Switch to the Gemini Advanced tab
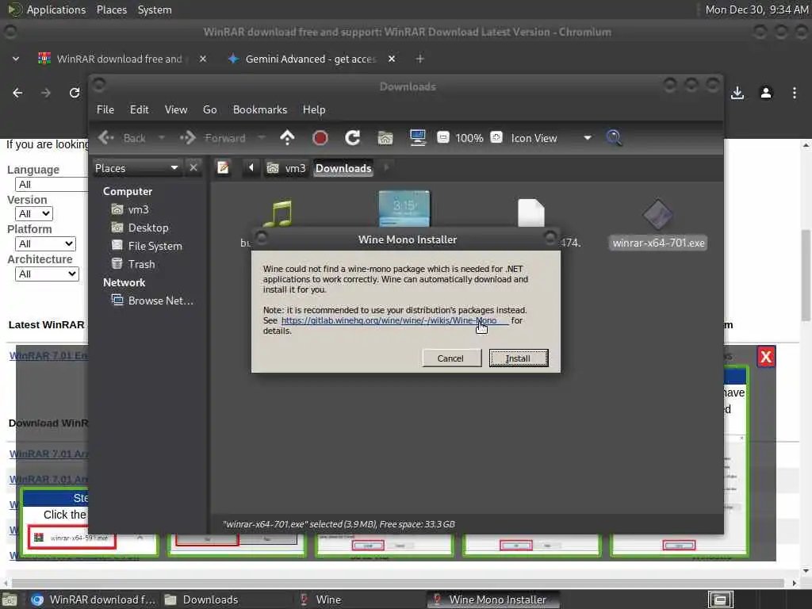The image size is (812, 609). (308, 59)
